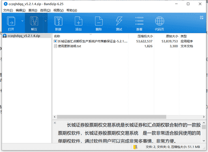
Task: Click the horizontal scrollbar right arrow
Action: click(x=204, y=117)
